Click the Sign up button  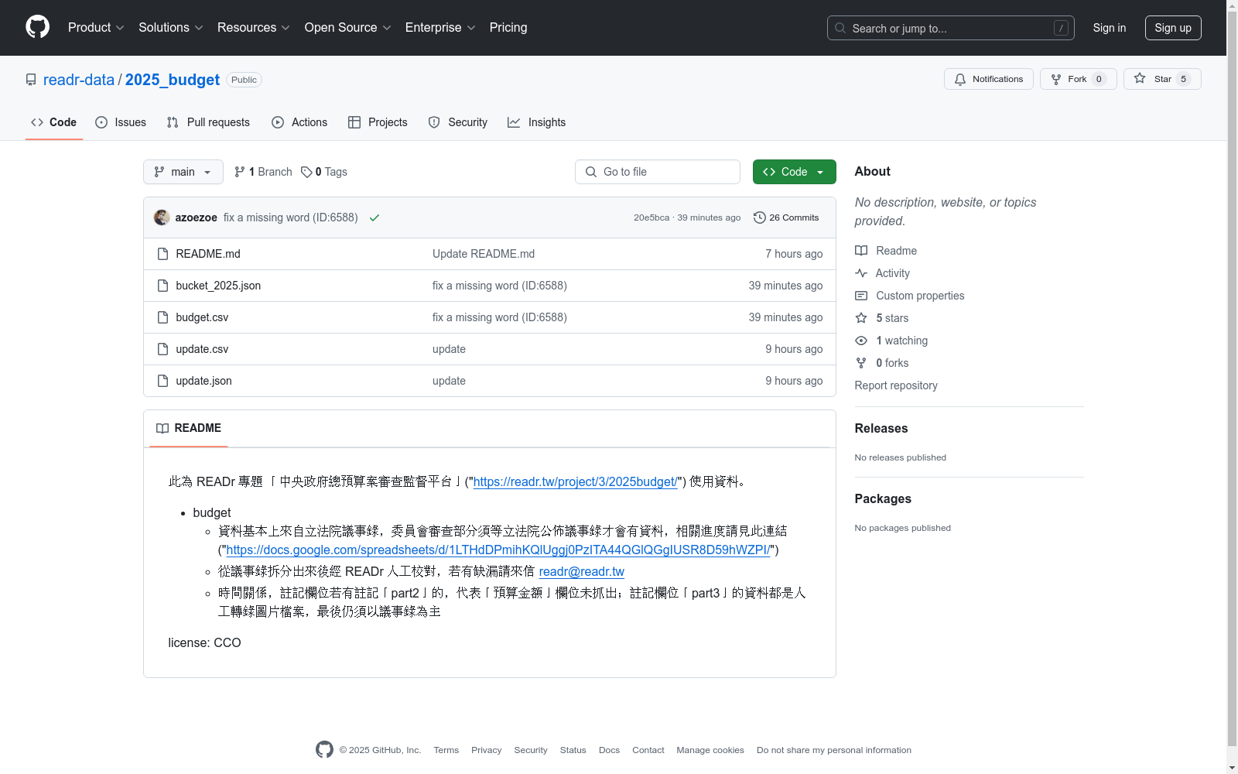tap(1173, 28)
